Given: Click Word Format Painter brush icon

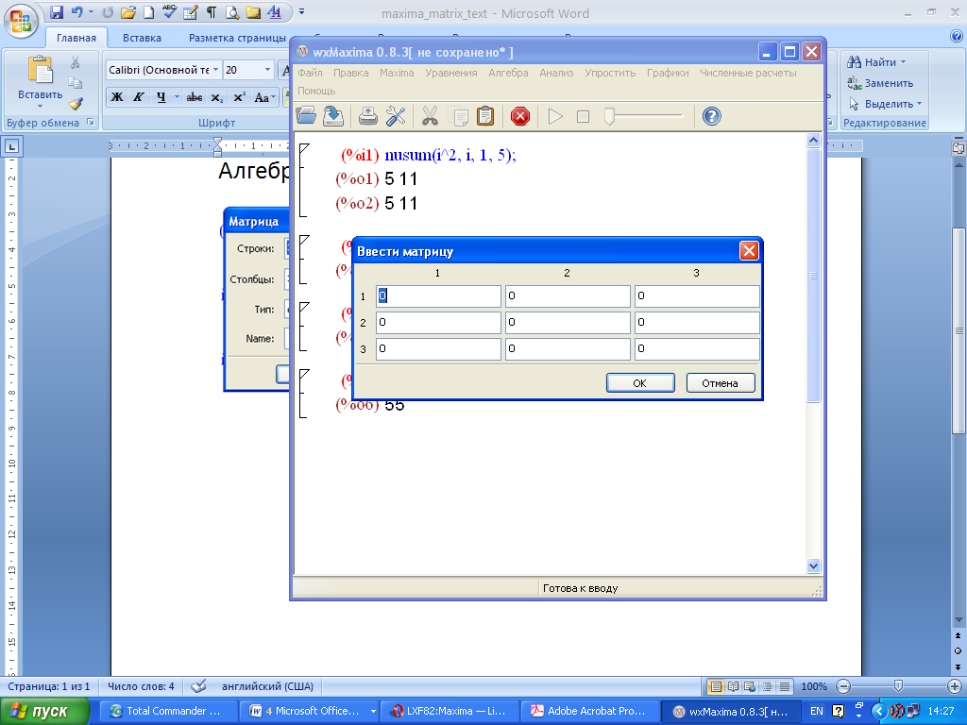Looking at the screenshot, I should tap(76, 104).
